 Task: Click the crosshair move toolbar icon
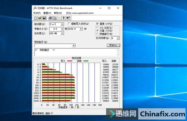(59, 18)
